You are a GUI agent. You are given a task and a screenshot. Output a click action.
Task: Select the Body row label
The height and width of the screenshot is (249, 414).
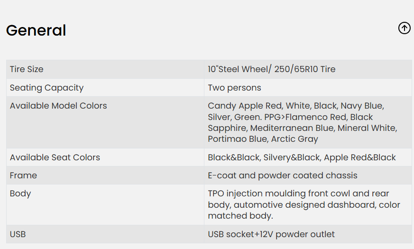pyautogui.click(x=20, y=194)
